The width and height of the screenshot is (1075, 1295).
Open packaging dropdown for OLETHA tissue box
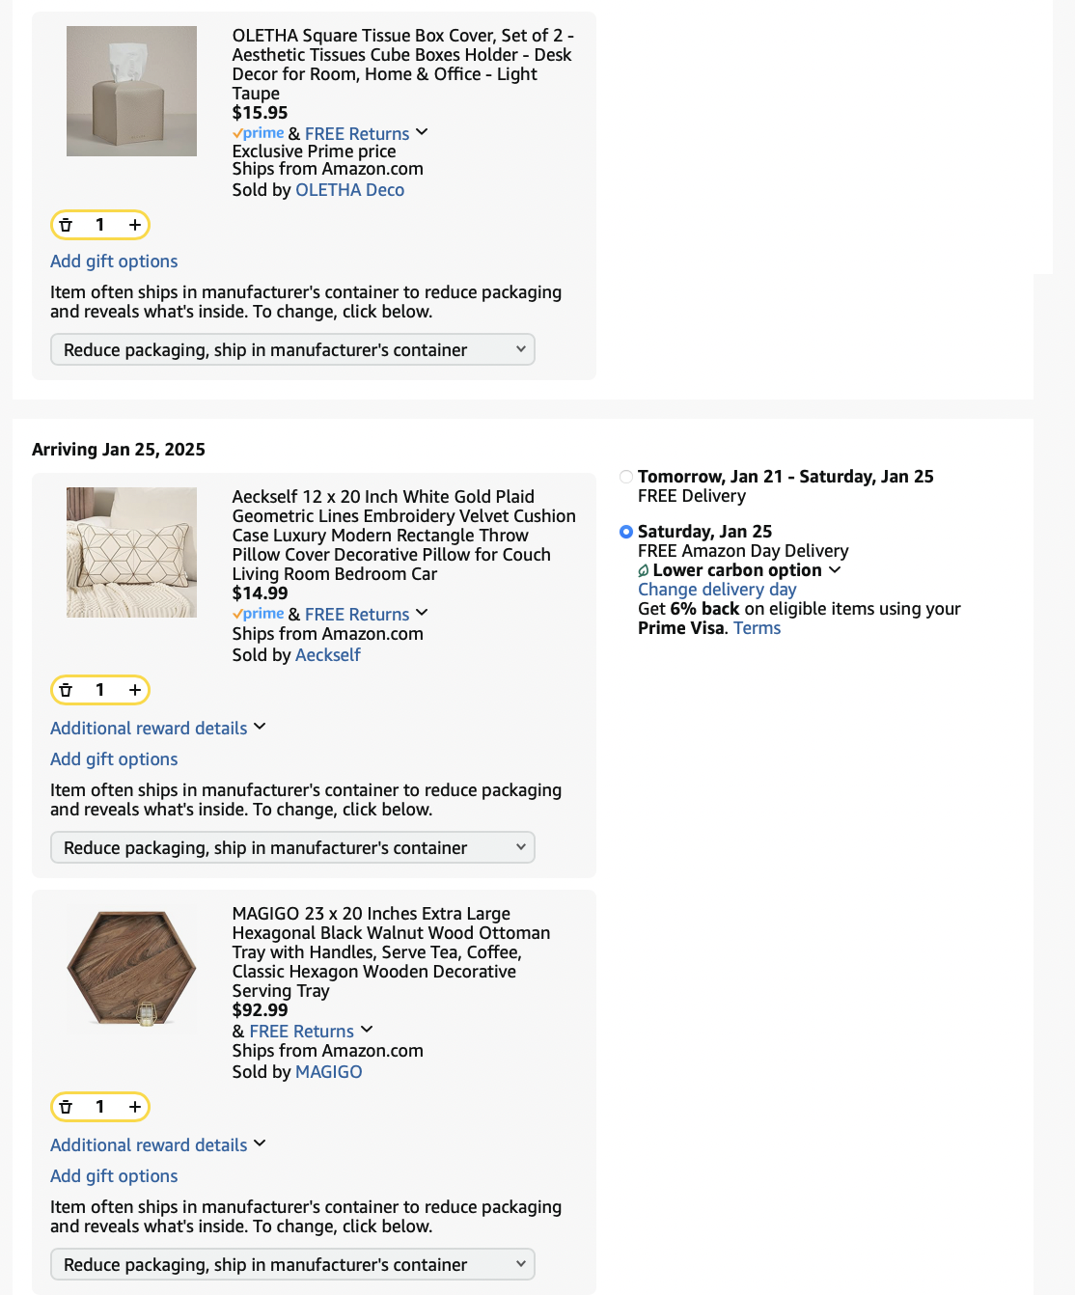point(292,349)
